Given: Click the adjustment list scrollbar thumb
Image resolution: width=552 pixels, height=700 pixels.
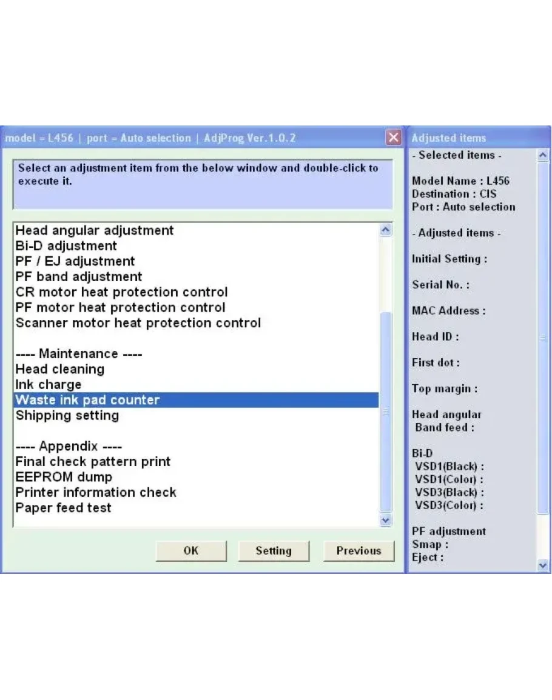Looking at the screenshot, I should pos(385,412).
